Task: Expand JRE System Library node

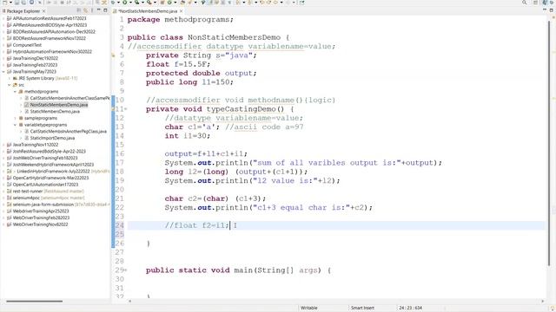Action: pos(10,78)
